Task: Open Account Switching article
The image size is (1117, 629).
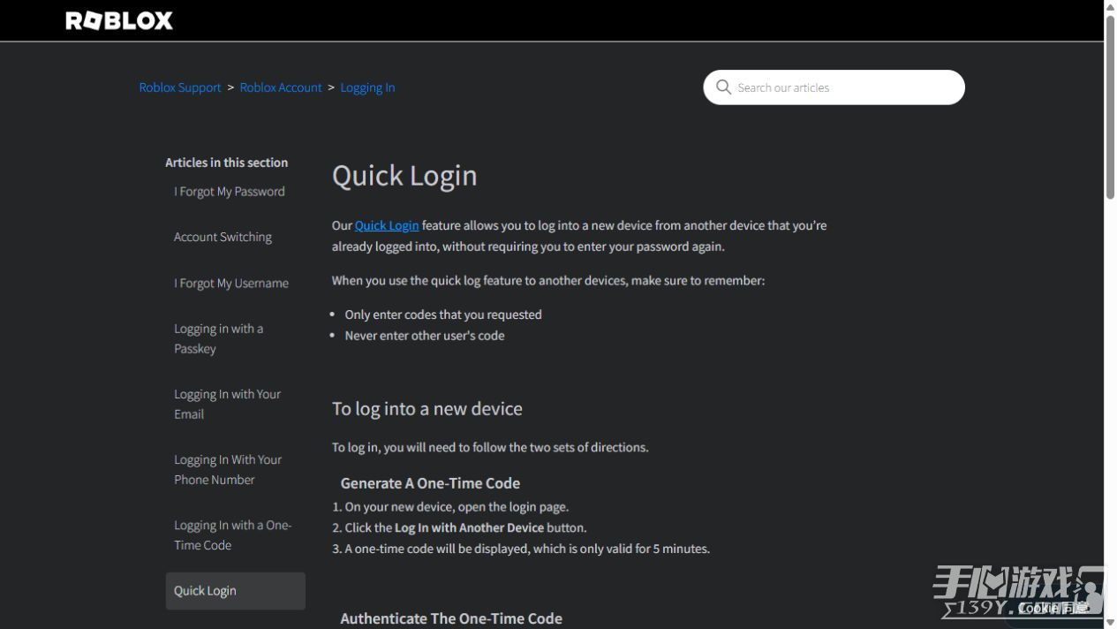Action: click(223, 237)
